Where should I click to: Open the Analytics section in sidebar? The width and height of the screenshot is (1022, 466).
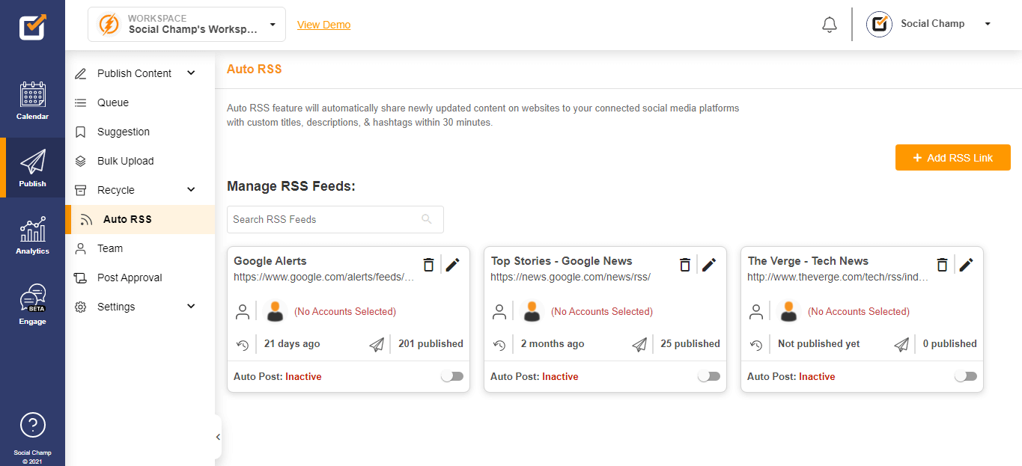tap(32, 236)
